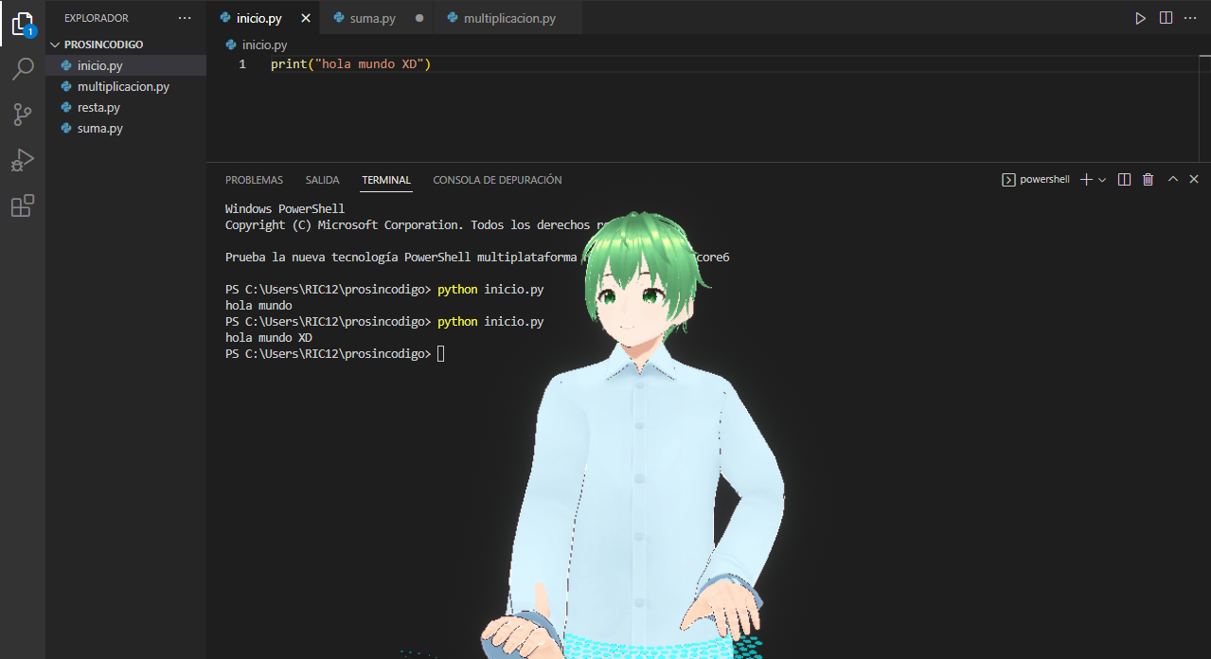Image resolution: width=1211 pixels, height=659 pixels.
Task: Click the EXPLORADOR sidebar title
Action: point(97,18)
